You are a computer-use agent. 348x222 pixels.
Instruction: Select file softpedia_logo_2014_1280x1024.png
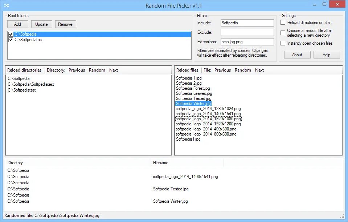coord(208,109)
